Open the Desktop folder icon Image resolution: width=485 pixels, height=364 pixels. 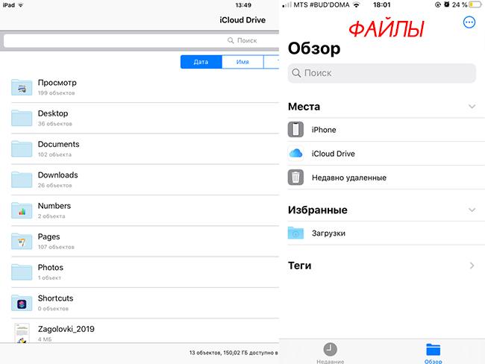point(22,118)
